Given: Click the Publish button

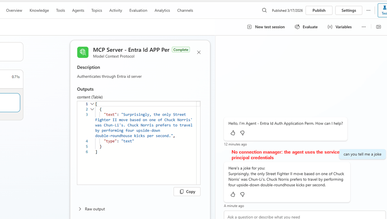Looking at the screenshot, I should [x=319, y=10].
